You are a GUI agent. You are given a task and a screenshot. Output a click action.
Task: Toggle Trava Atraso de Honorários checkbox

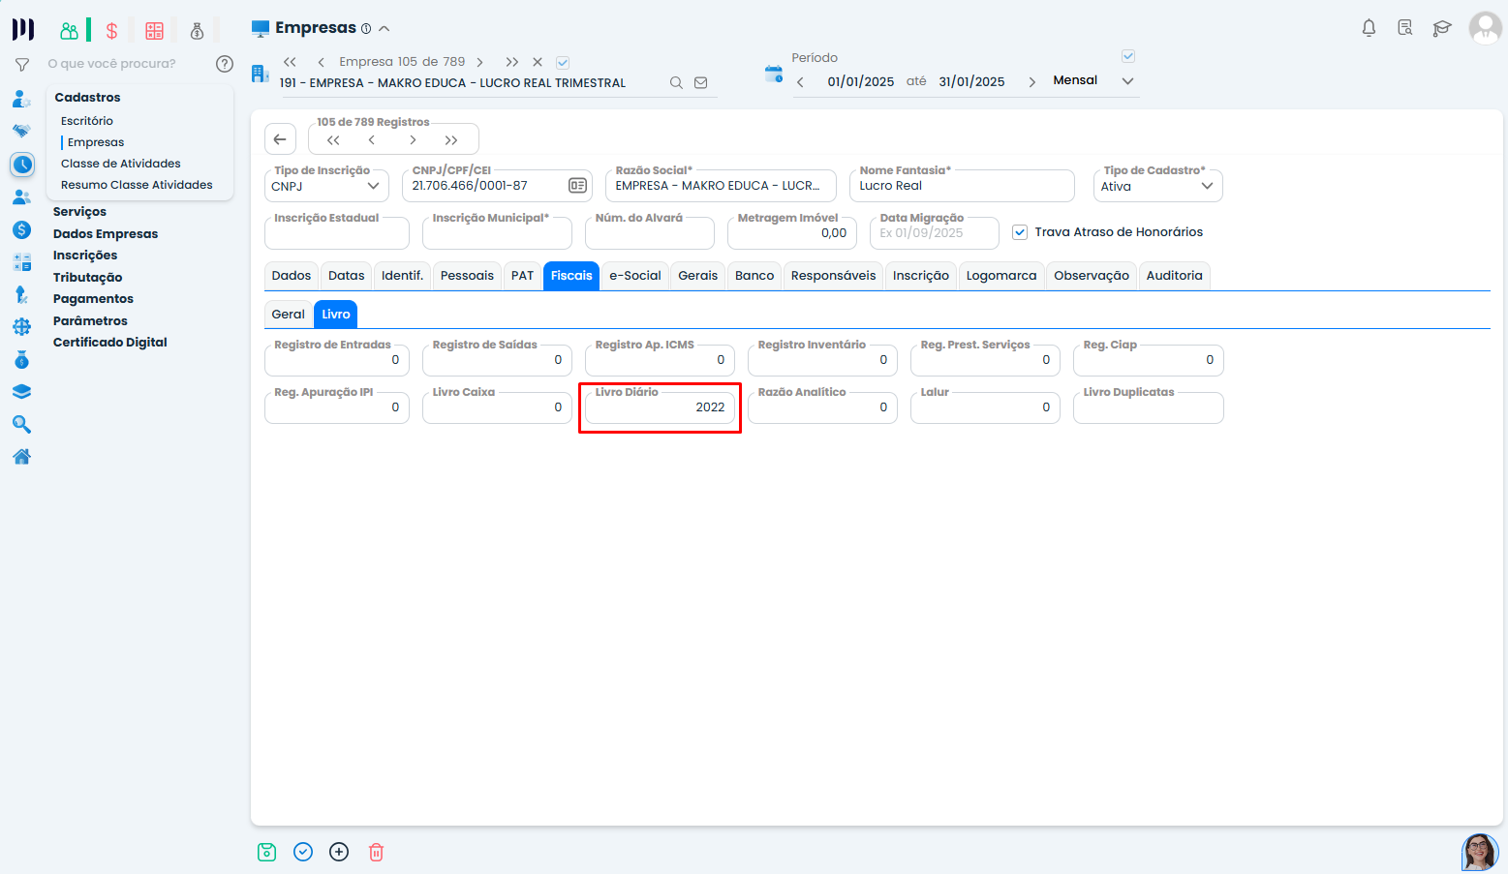[1020, 232]
